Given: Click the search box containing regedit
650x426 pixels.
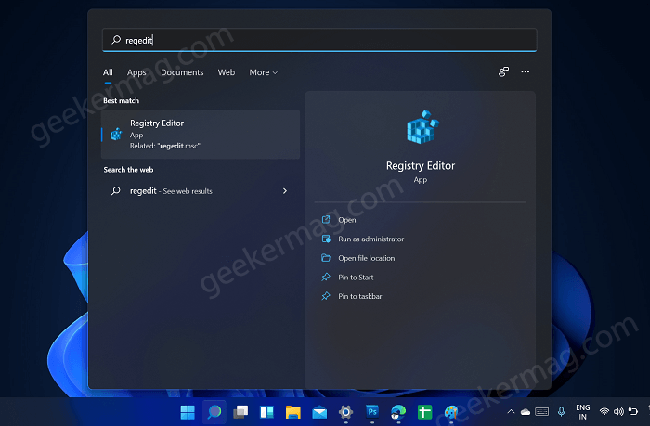Looking at the screenshot, I should tap(319, 40).
